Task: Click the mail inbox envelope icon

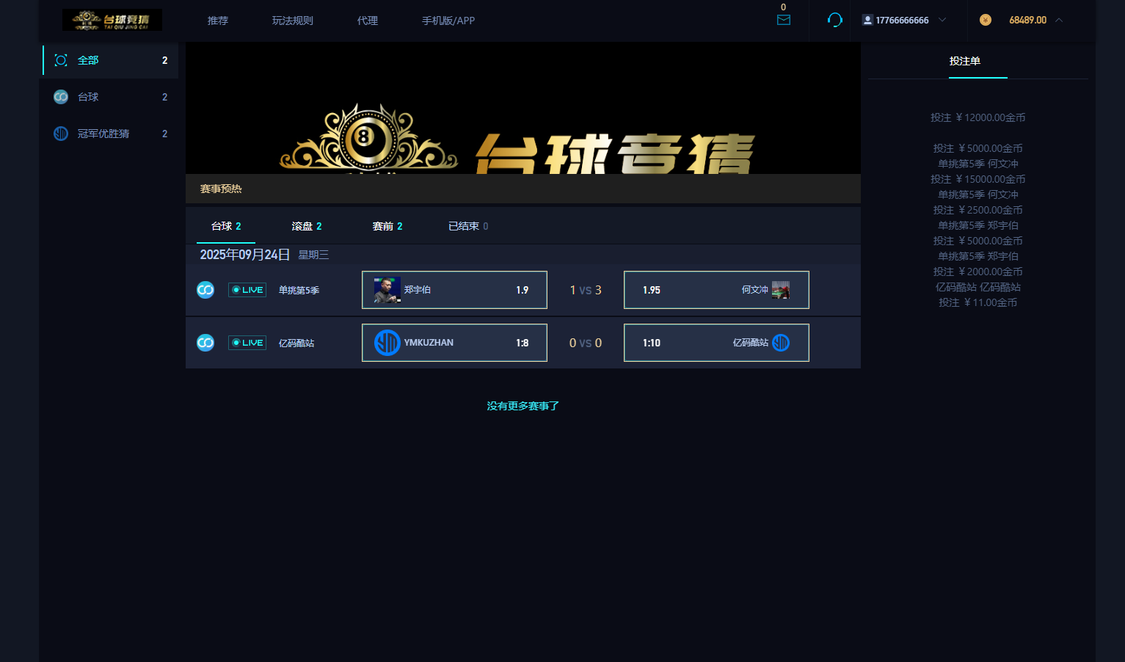Action: pos(783,21)
